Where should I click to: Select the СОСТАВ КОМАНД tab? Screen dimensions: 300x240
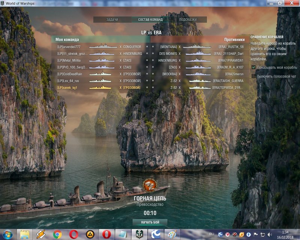coord(150,19)
